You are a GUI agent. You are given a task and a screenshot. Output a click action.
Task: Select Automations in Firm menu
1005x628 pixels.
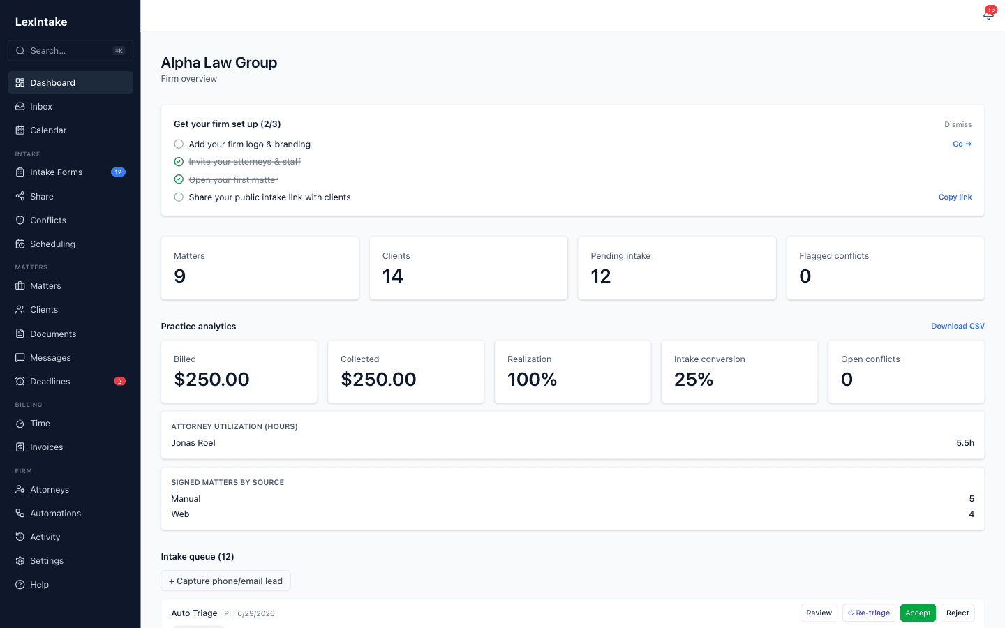pos(70,513)
